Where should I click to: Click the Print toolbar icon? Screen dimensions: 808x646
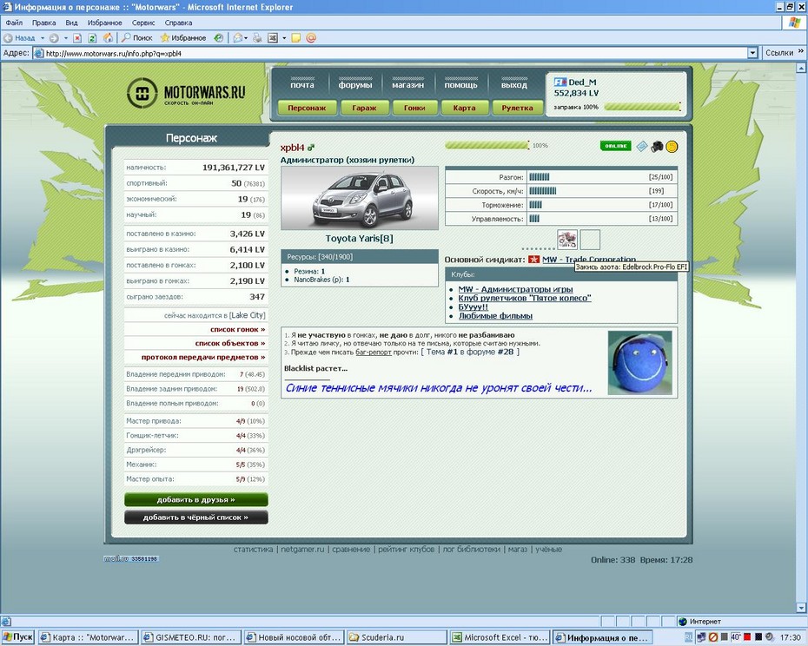tap(257, 37)
